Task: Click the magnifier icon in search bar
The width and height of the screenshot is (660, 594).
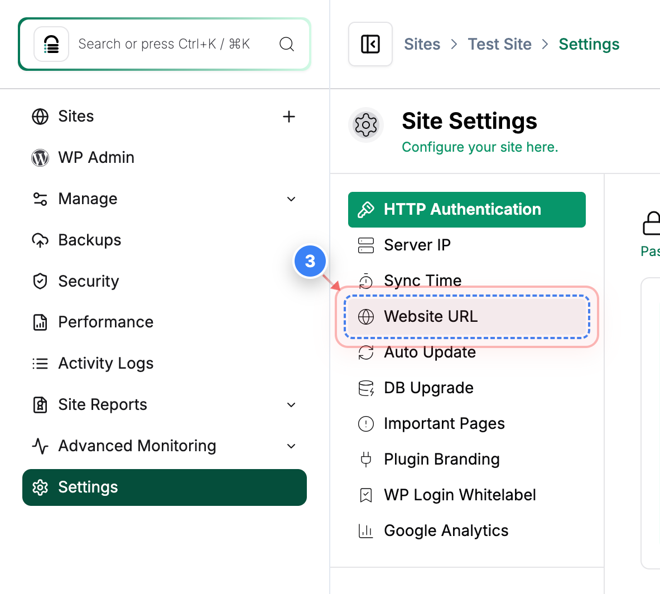Action: [x=287, y=44]
